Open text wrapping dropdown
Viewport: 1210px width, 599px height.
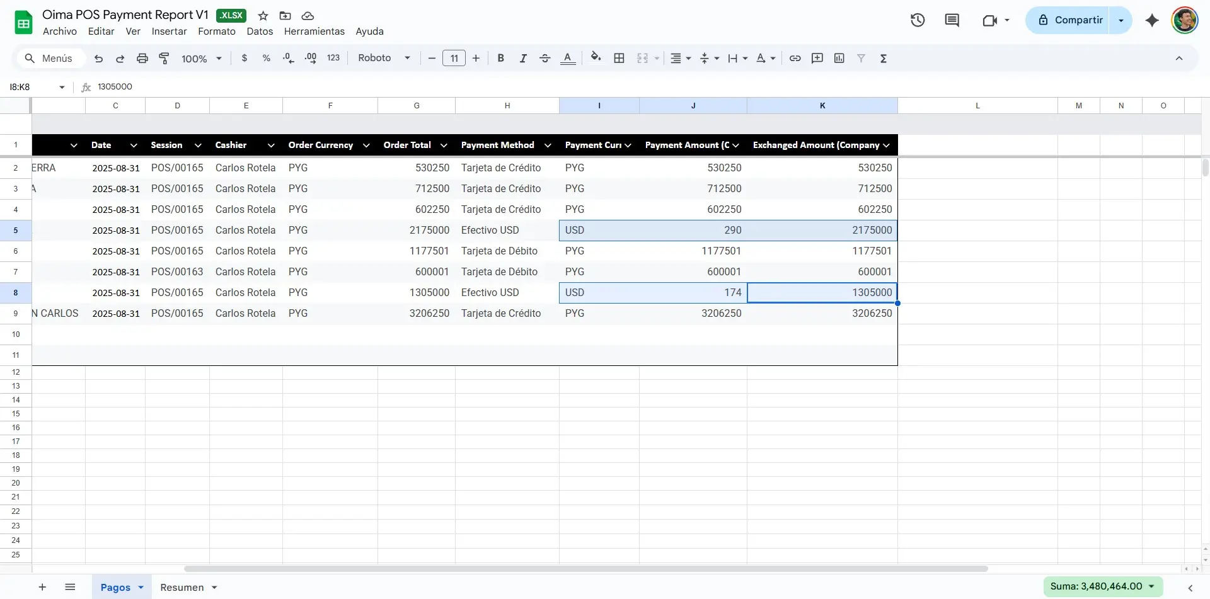[x=737, y=58]
